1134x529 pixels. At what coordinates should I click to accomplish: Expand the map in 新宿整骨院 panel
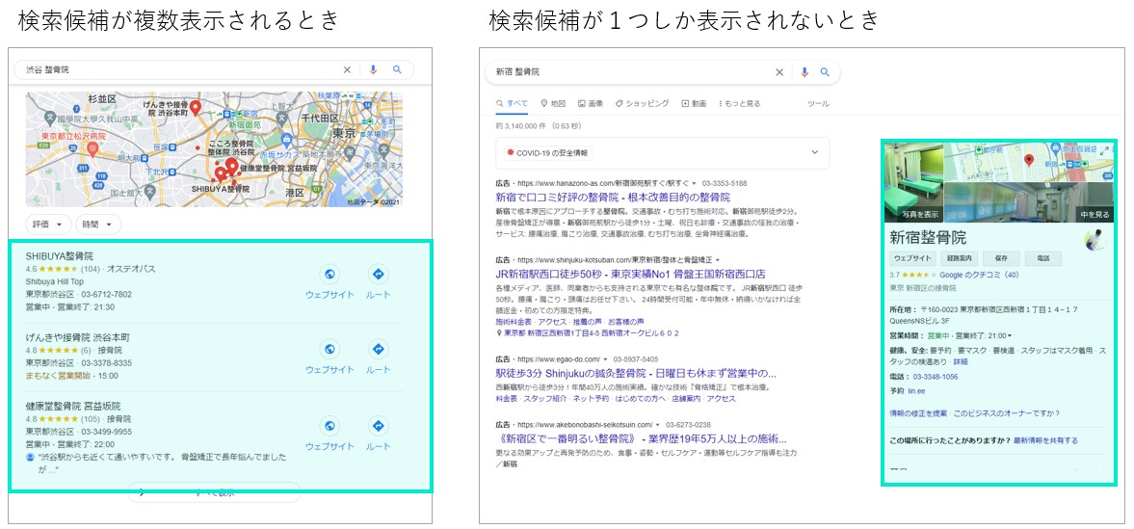1104,150
